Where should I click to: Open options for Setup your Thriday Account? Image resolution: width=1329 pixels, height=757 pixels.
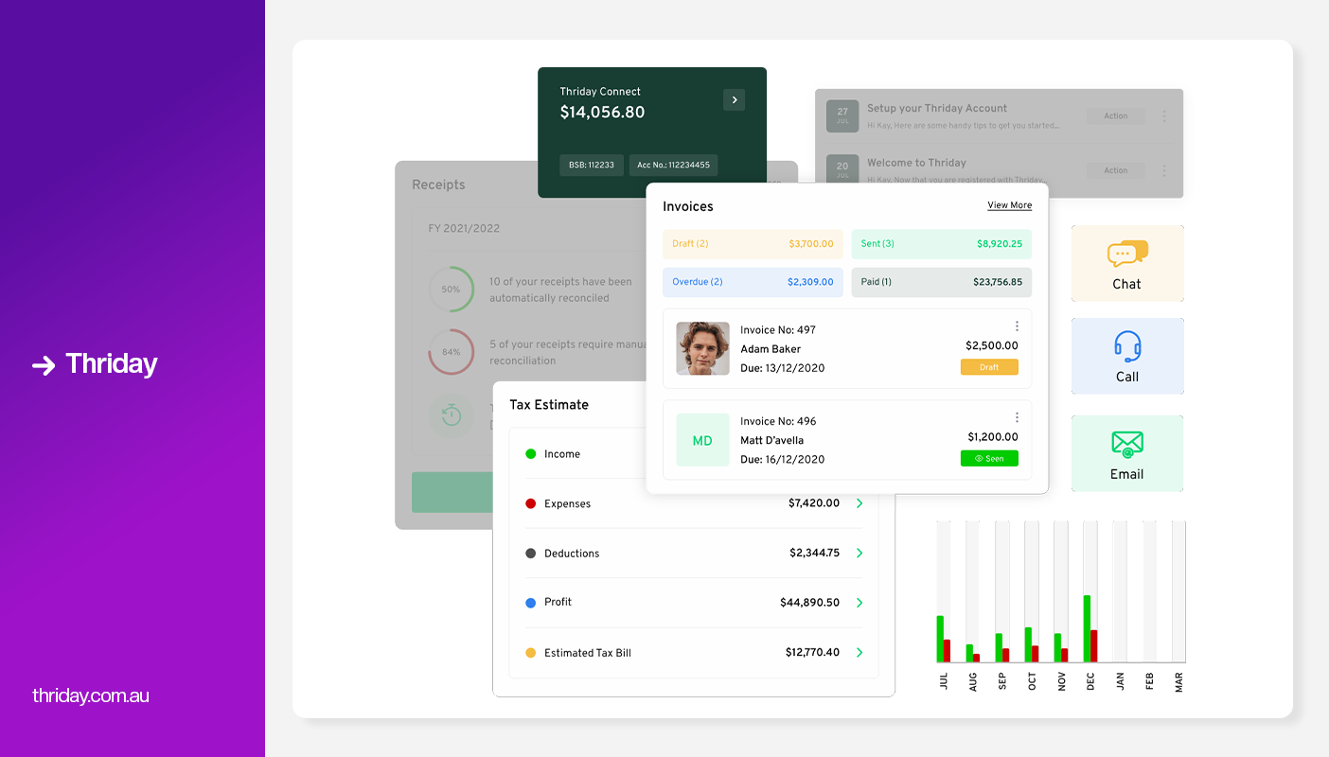pos(1164,116)
